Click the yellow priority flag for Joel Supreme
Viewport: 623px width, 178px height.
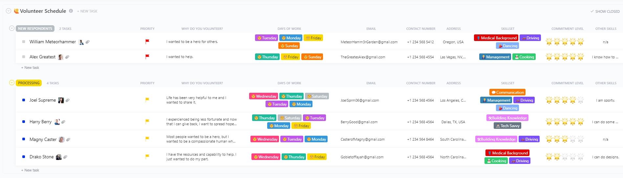pyautogui.click(x=147, y=100)
